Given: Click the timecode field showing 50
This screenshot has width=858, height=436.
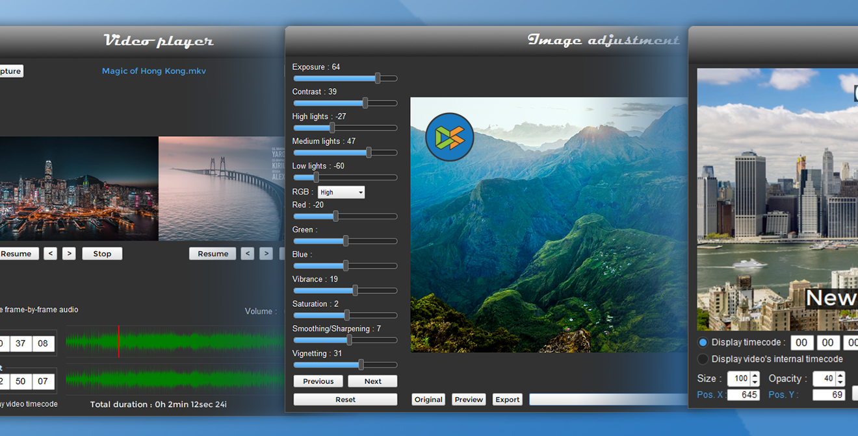Looking at the screenshot, I should [21, 381].
